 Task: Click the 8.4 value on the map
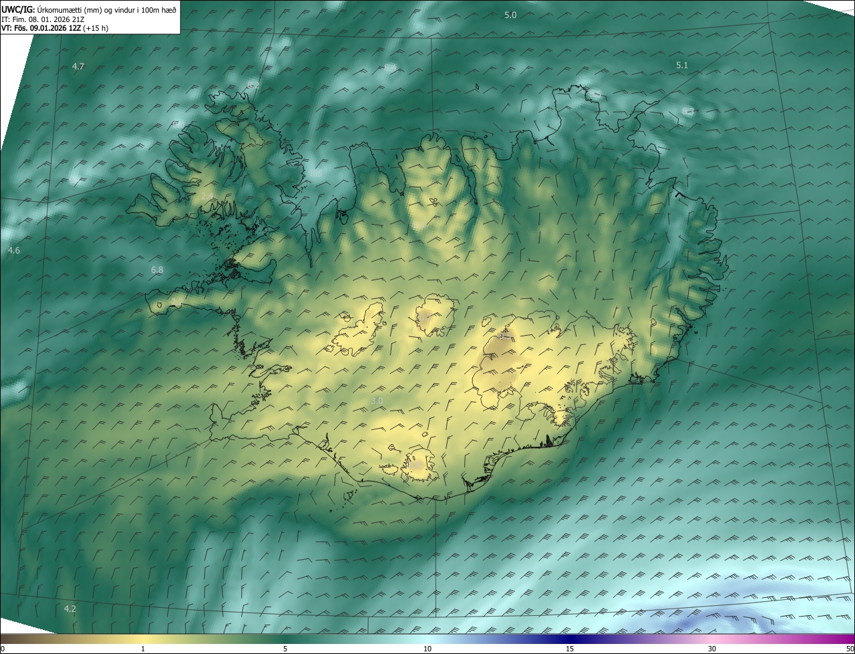coord(390,68)
